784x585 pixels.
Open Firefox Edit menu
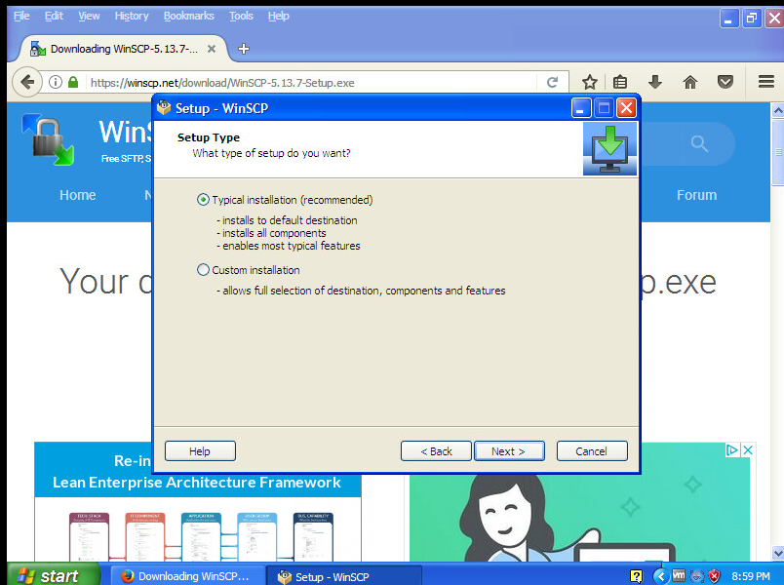[54, 16]
